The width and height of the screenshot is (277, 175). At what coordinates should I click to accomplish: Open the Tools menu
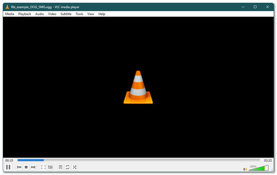click(79, 14)
